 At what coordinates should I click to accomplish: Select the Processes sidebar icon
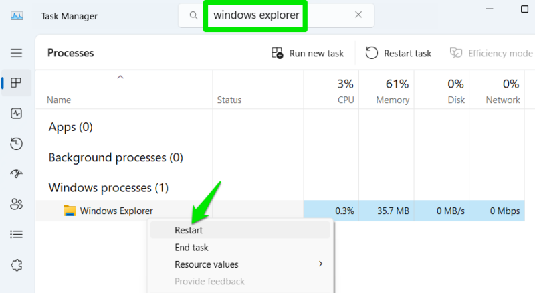click(16, 83)
